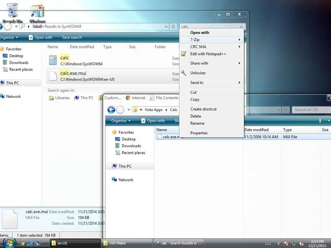The width and height of the screenshot is (331, 248).
Task: Sort by the Folder column in the search results
Action: [160, 47]
